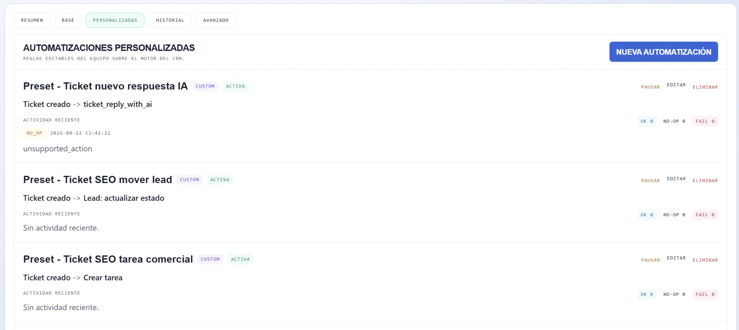Delete the Ticket nuevo respuesta IA rule
The width and height of the screenshot is (739, 330).
(705, 87)
